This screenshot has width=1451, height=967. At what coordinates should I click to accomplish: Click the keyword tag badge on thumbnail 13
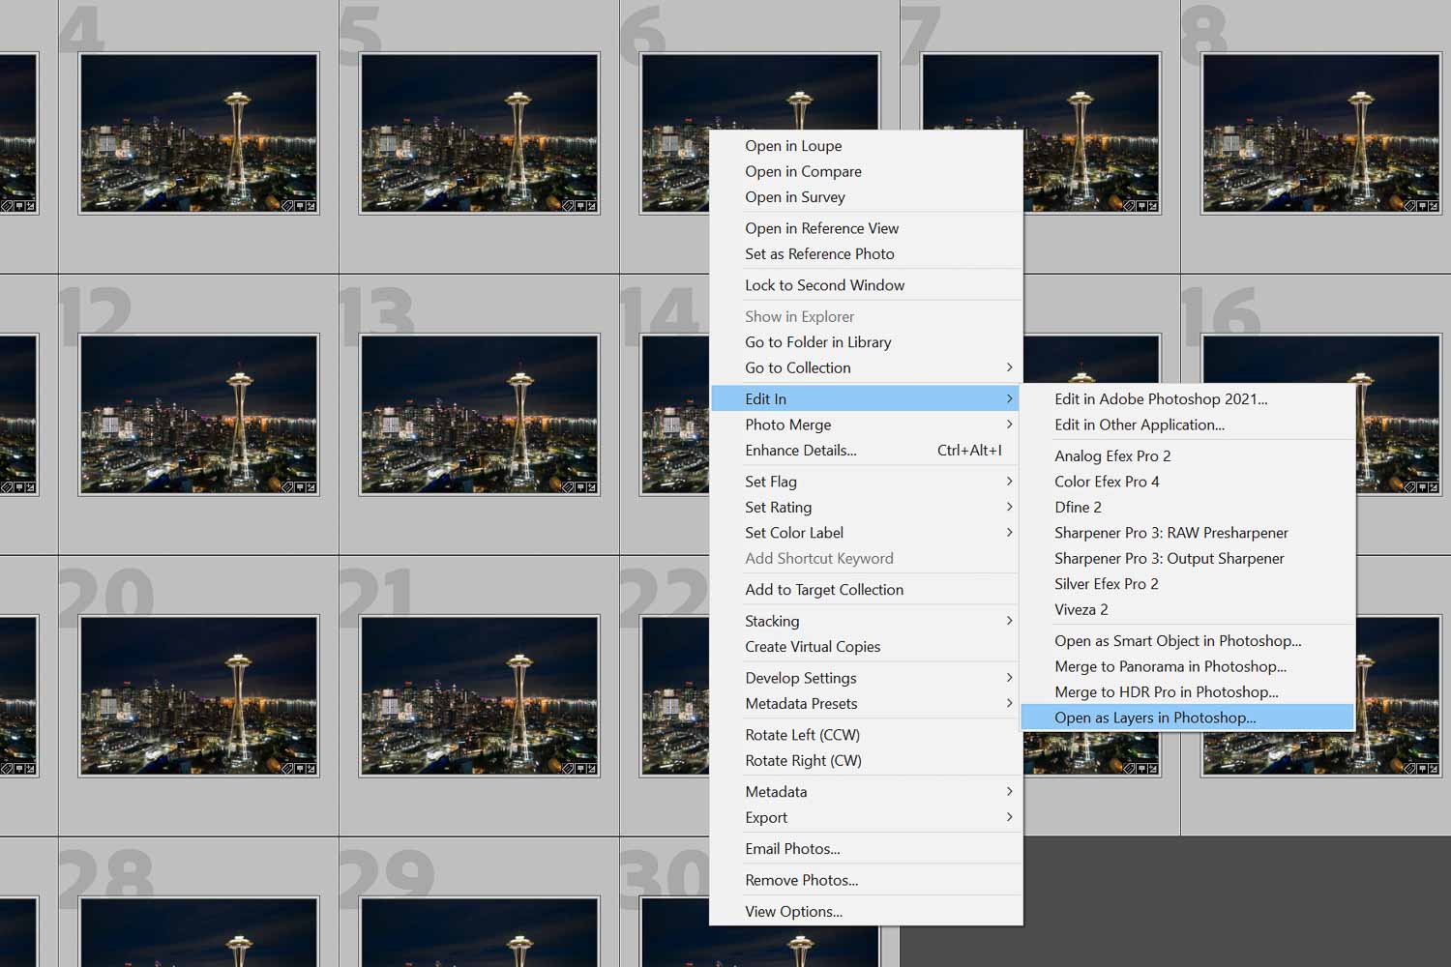[x=568, y=487]
